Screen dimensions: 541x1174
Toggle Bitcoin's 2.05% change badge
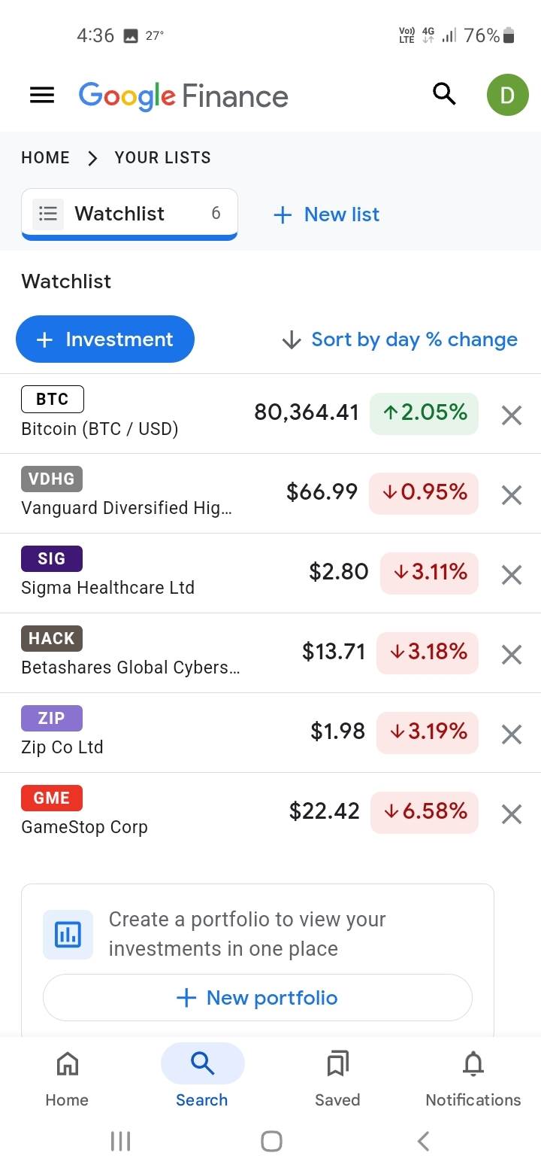[x=424, y=413]
